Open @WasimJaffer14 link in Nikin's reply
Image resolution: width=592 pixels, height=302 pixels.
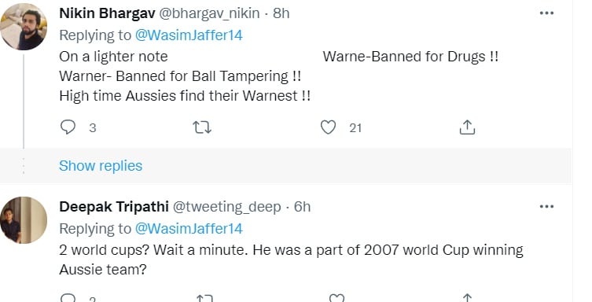pos(189,35)
